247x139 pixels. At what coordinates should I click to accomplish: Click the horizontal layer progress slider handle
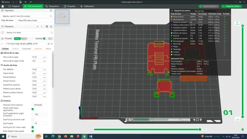[x=200, y=129]
